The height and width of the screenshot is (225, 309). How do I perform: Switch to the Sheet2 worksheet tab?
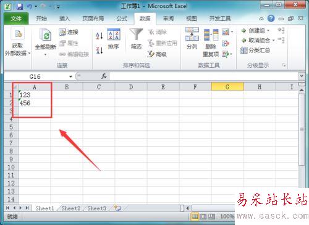(71, 208)
